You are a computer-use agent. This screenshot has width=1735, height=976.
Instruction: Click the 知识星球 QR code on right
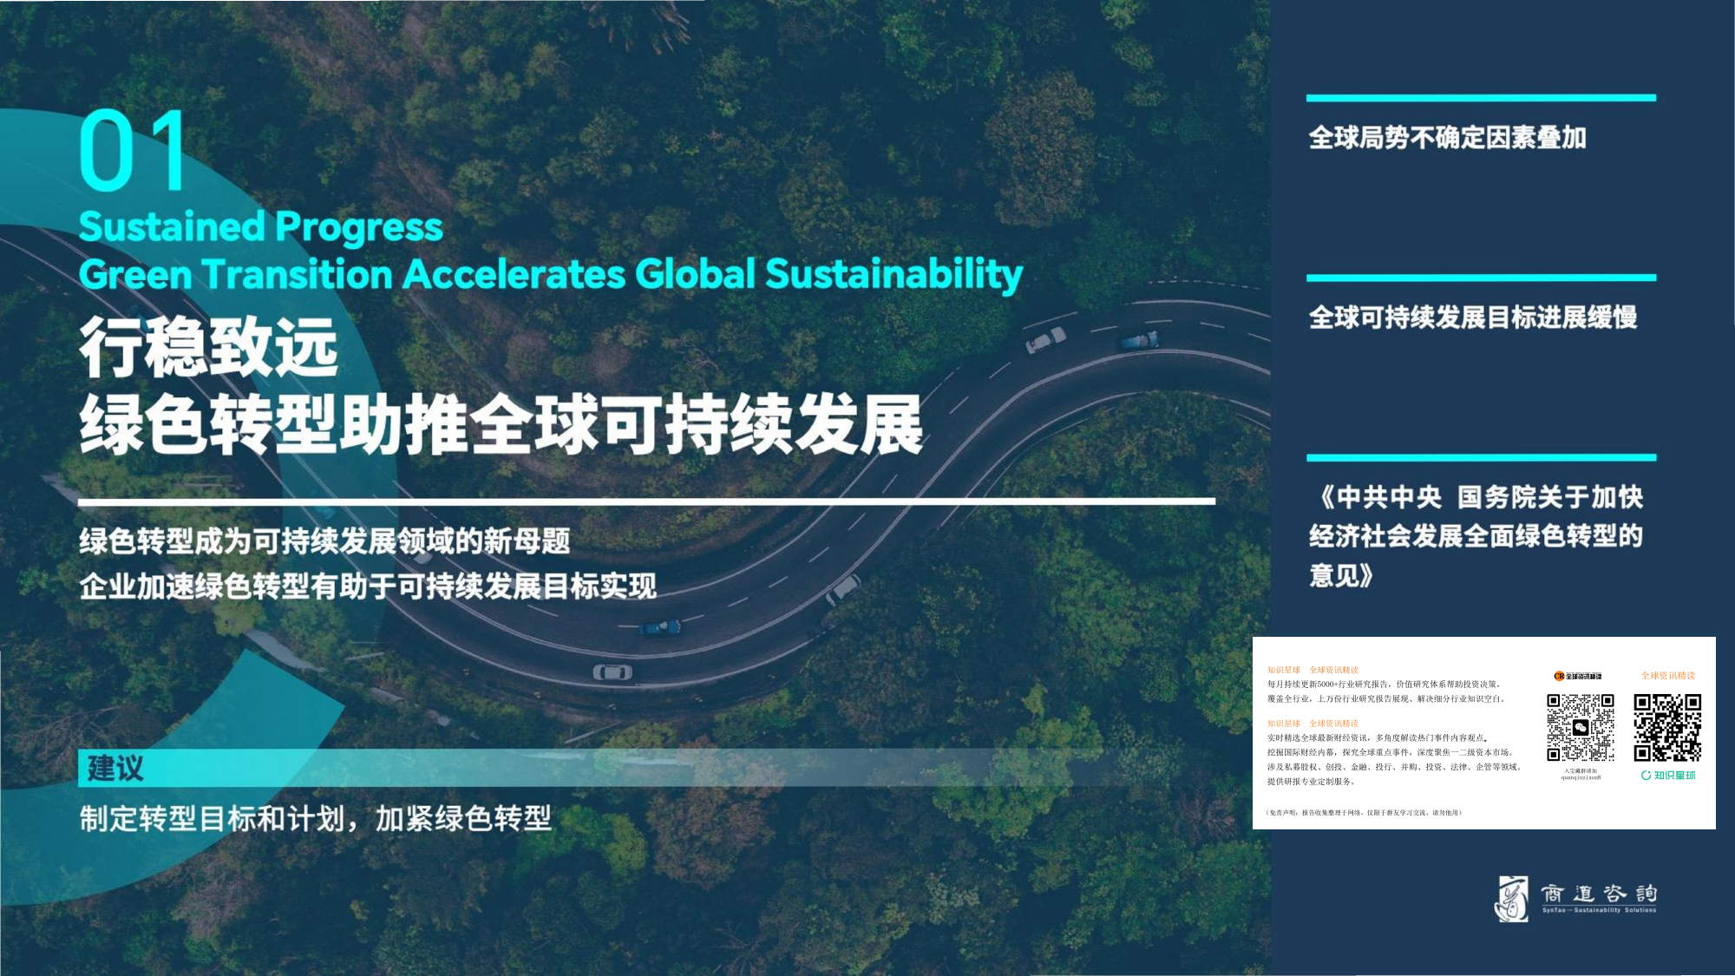pyautogui.click(x=1666, y=727)
